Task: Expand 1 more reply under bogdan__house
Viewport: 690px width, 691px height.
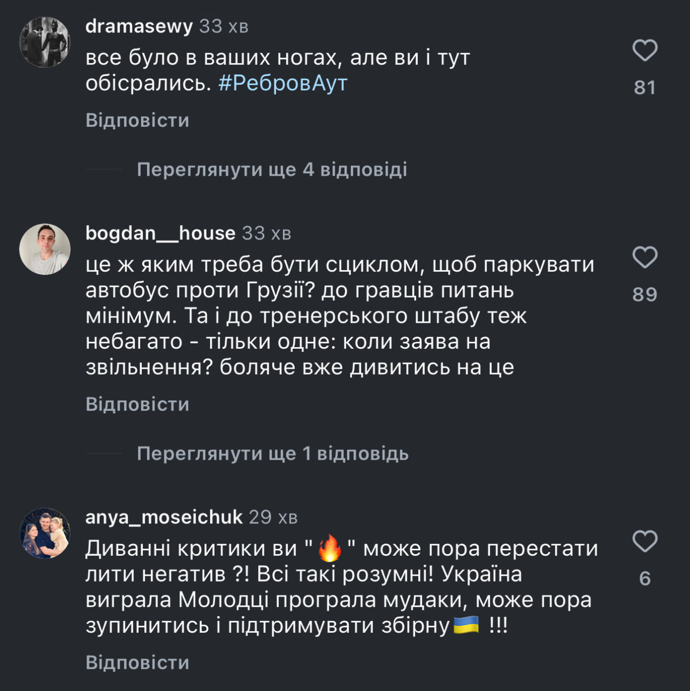Action: pos(272,454)
